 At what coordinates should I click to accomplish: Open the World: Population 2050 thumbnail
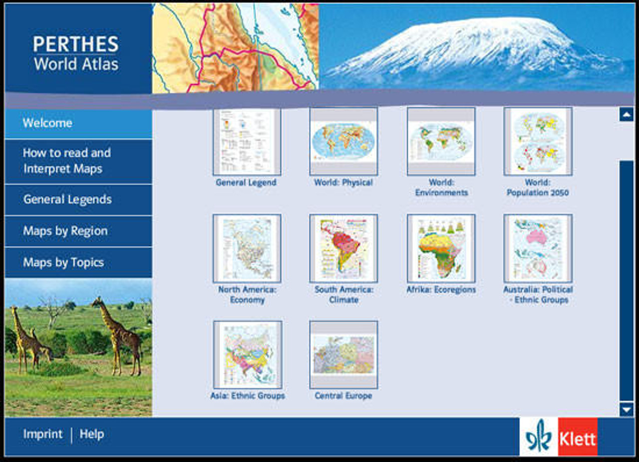(538, 141)
